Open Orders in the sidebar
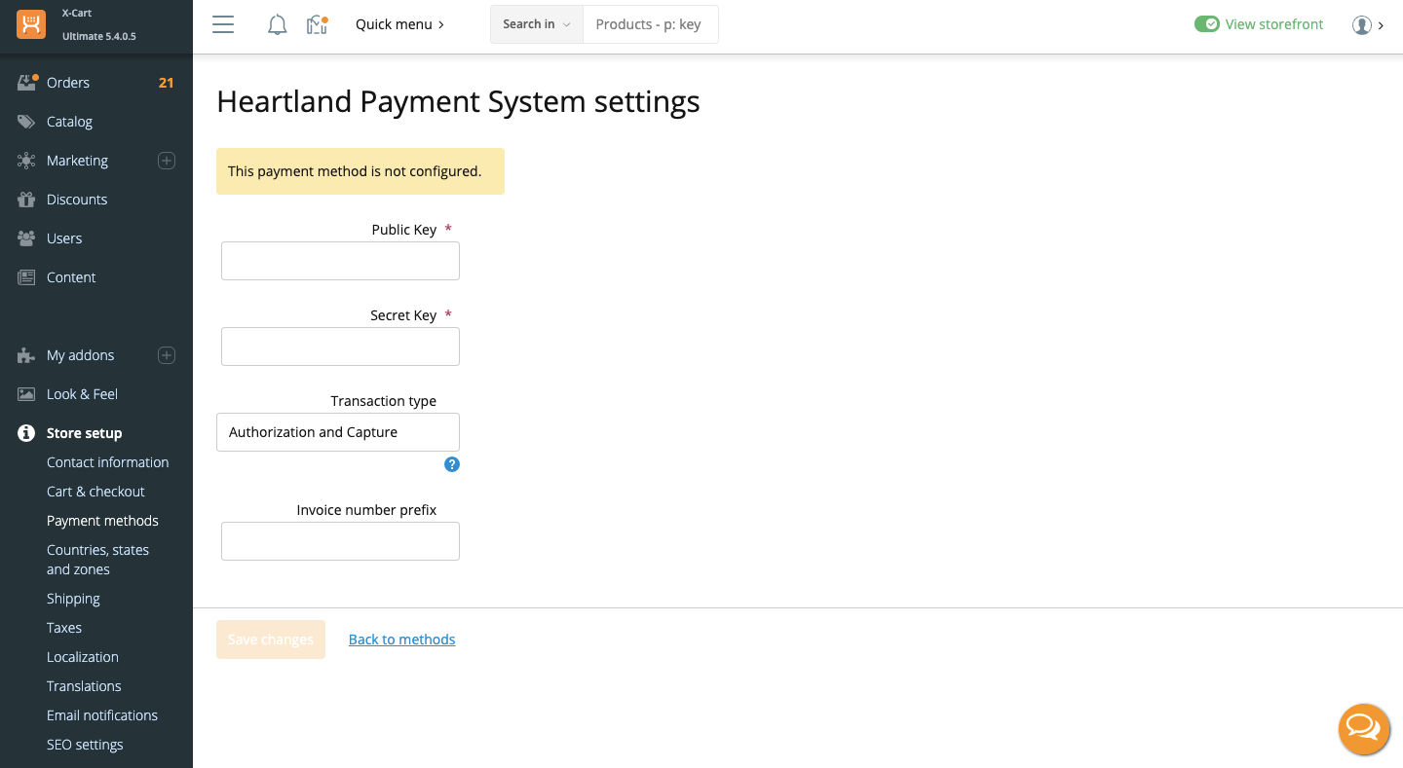Image resolution: width=1403 pixels, height=768 pixels. pos(68,83)
